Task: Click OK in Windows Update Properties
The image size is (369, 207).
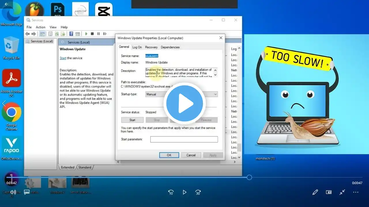Action: (x=169, y=155)
